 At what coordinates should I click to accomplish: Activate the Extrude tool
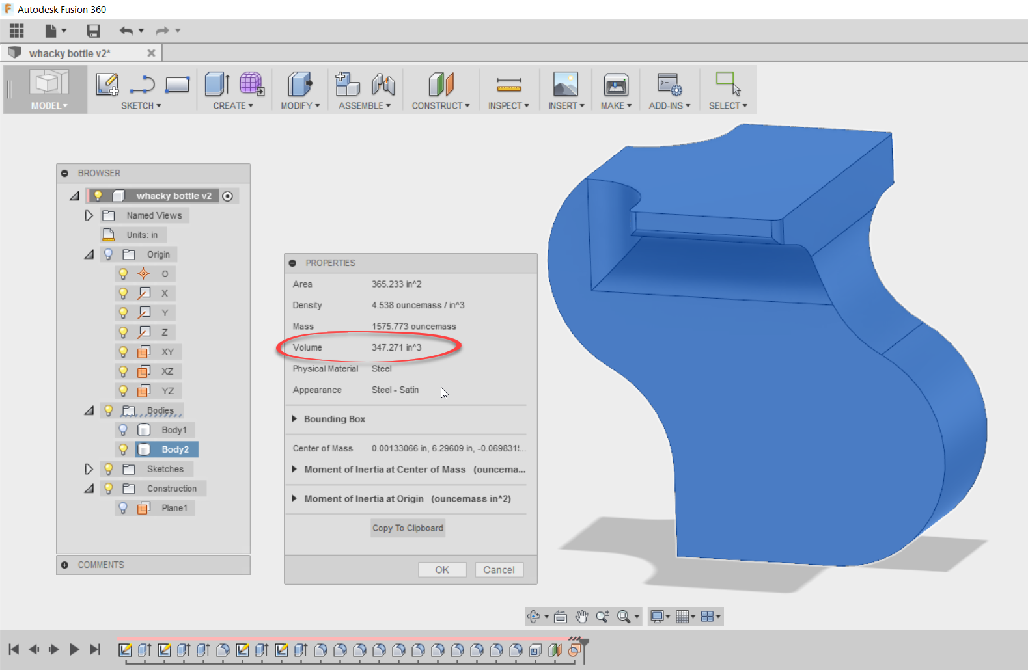[217, 84]
